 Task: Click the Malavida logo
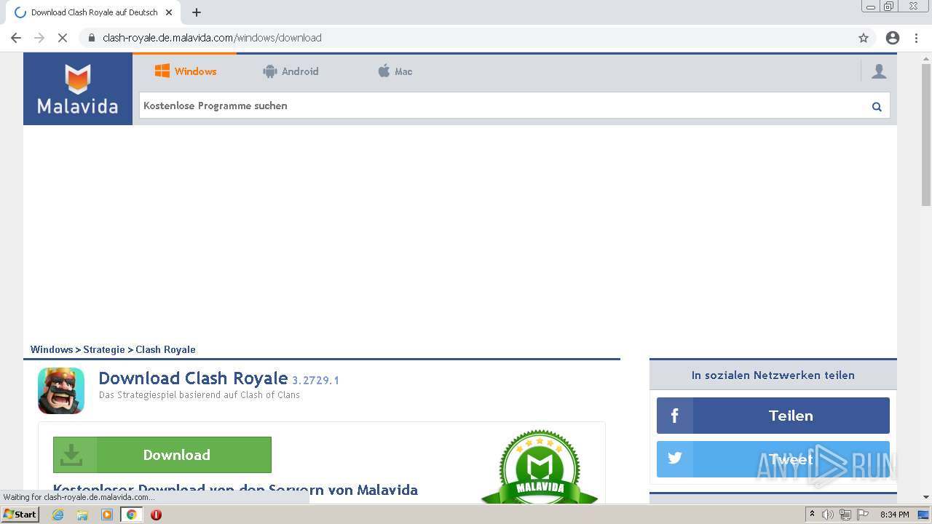pyautogui.click(x=78, y=89)
